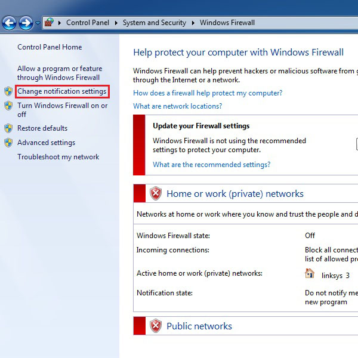The image size is (358, 358).
Task: Click the linksys network house icon
Action: click(310, 273)
